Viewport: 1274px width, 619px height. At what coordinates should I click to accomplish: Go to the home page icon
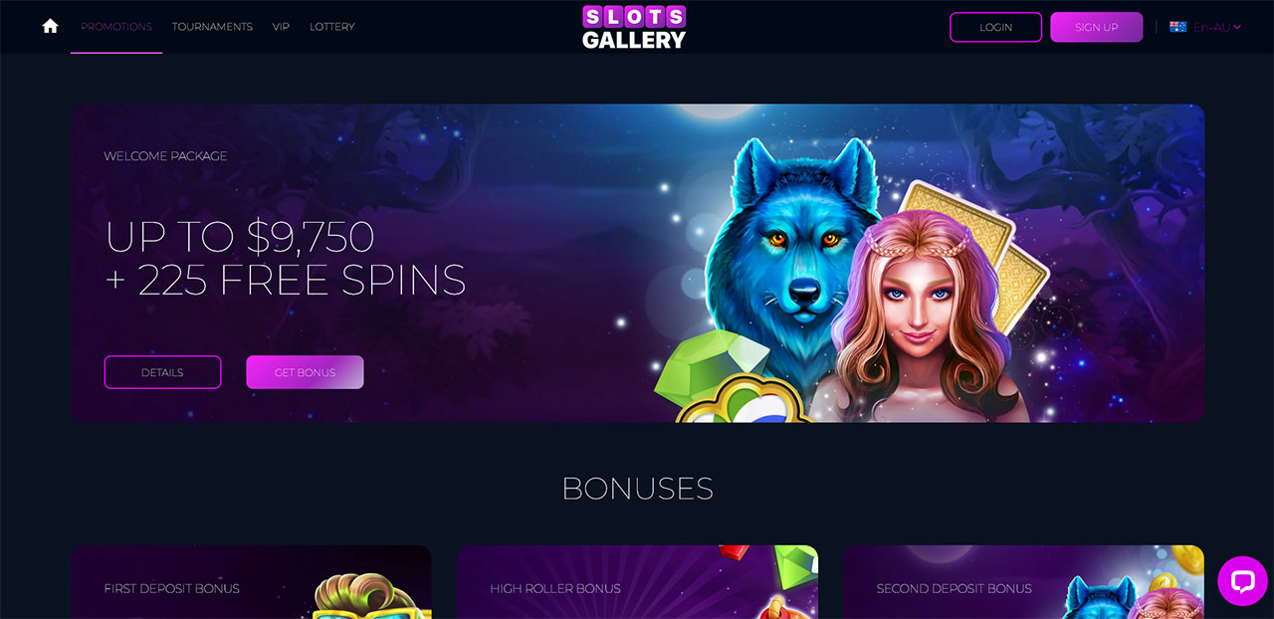click(50, 26)
